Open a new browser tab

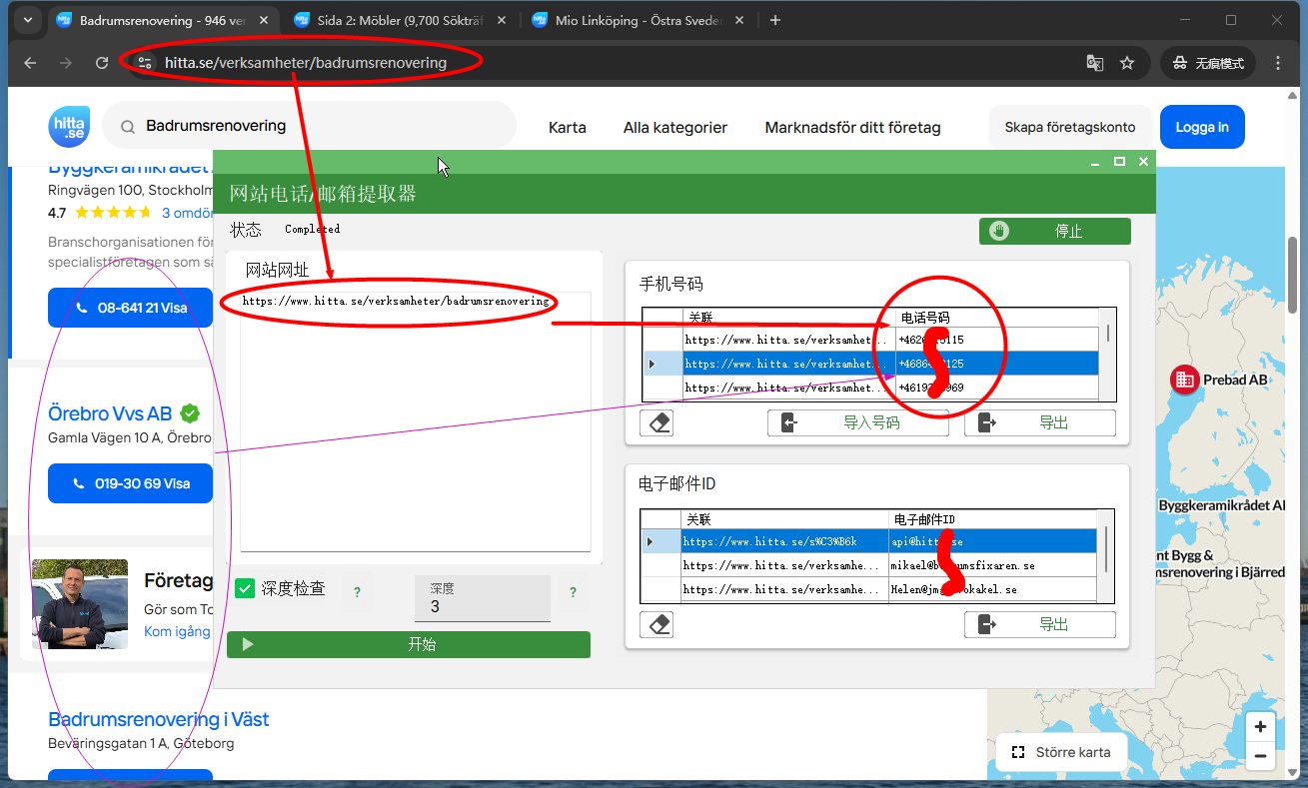pyautogui.click(x=775, y=20)
